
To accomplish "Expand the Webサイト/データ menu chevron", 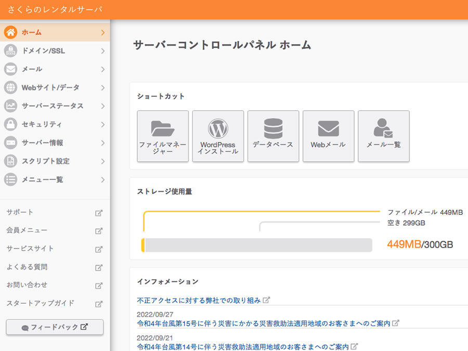I will tap(102, 88).
